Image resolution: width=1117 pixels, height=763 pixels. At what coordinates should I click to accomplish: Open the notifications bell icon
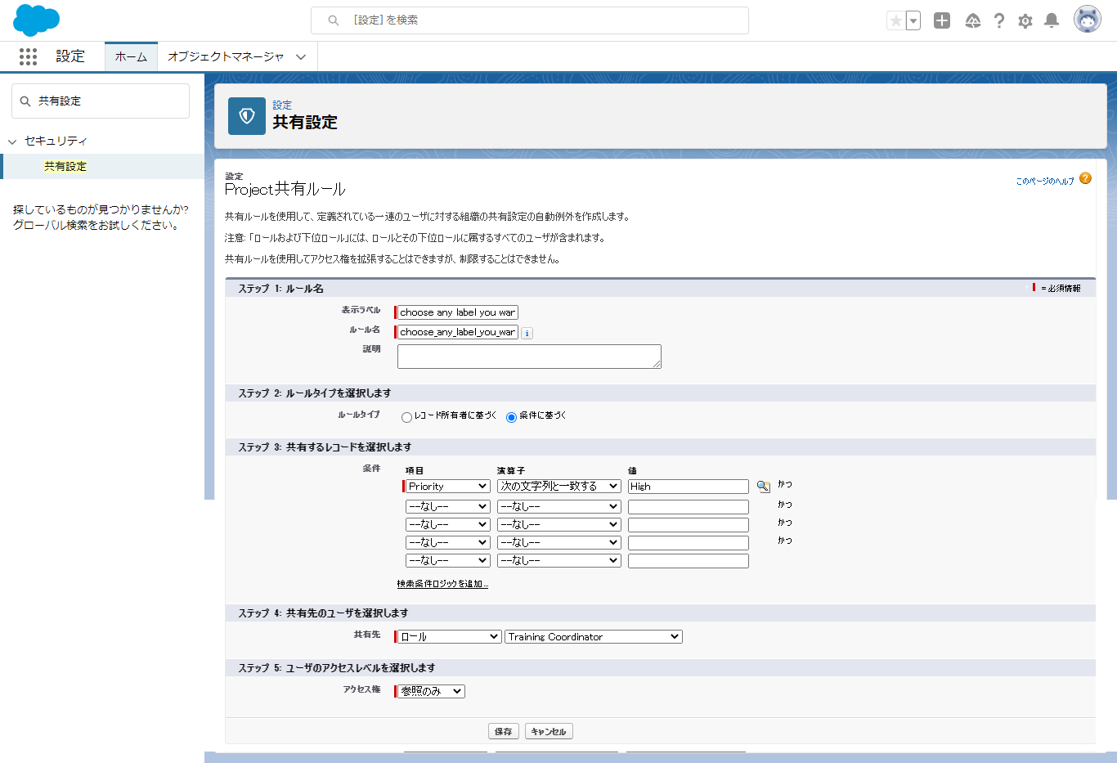[x=1052, y=20]
